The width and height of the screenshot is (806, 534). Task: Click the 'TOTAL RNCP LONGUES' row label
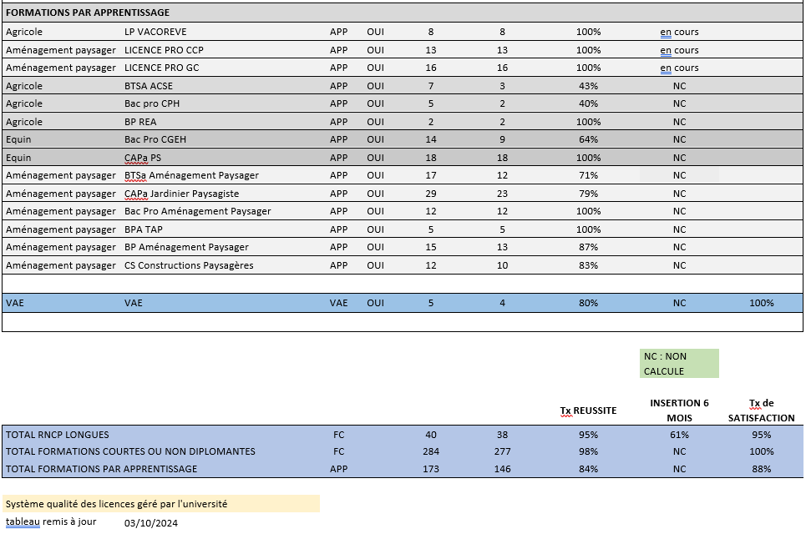click(58, 435)
